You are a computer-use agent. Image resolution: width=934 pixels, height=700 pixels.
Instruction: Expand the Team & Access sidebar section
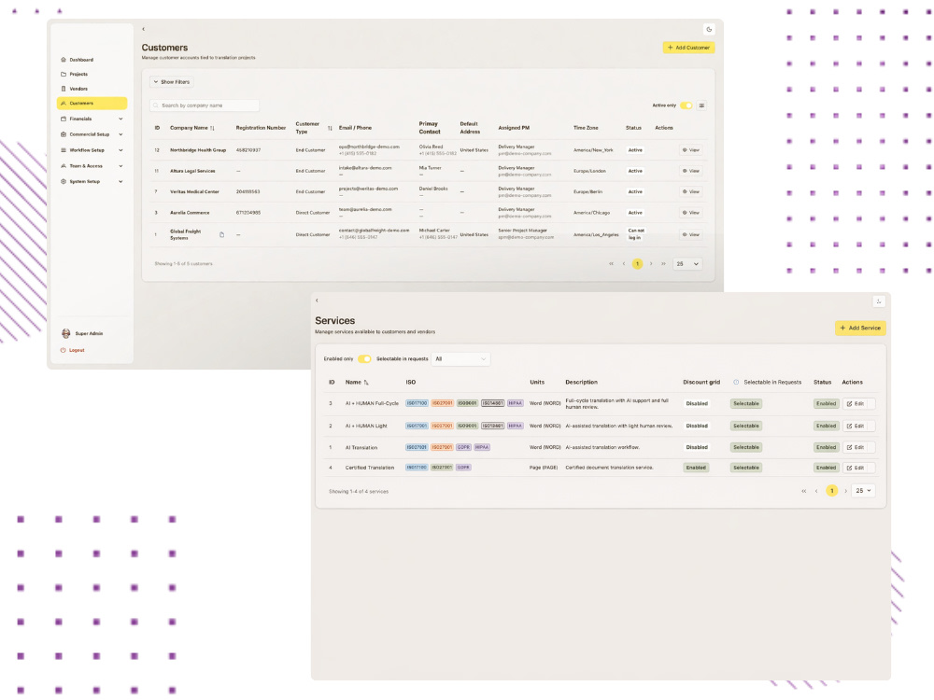tap(92, 166)
